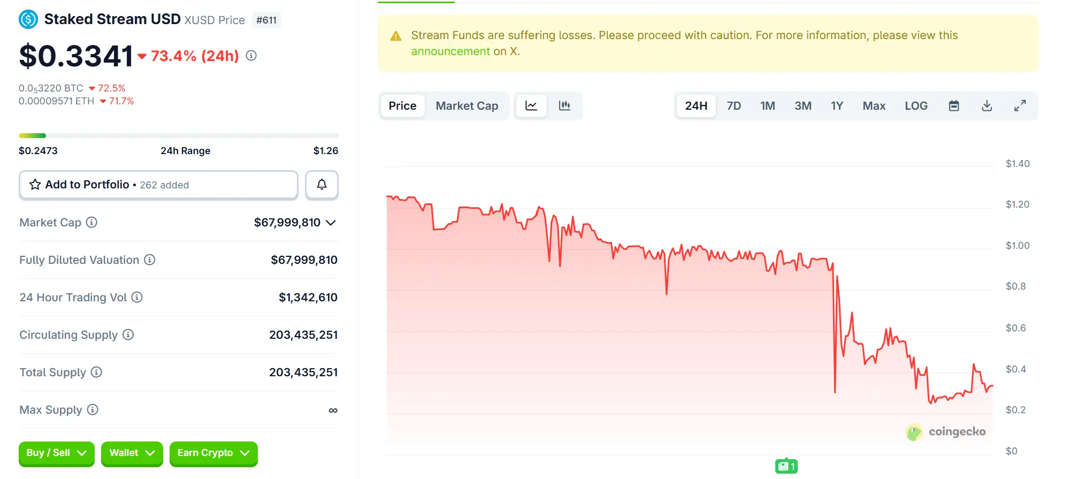Viewport: 1069px width, 479px height.
Task: Select the Max timeframe tab
Action: 874,105
